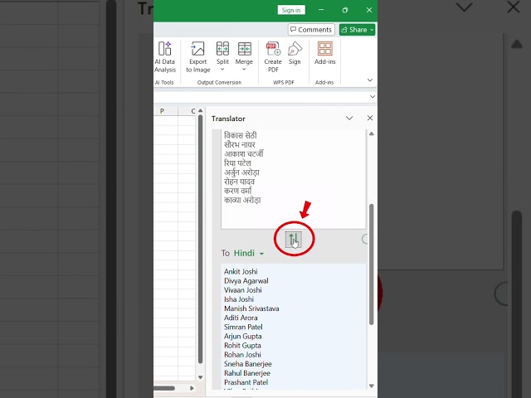Click worksheet horizontal scroll right arrow
531x398 pixels.
click(x=192, y=388)
